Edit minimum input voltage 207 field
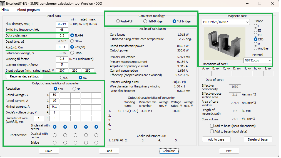The height and width of the screenshot is (158, 281). [62, 71]
